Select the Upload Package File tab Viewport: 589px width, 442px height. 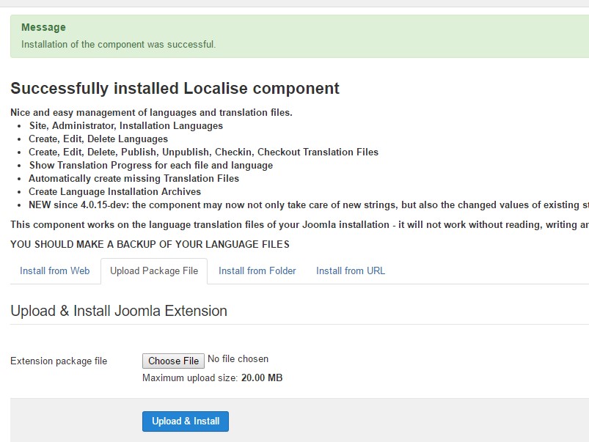coord(154,270)
